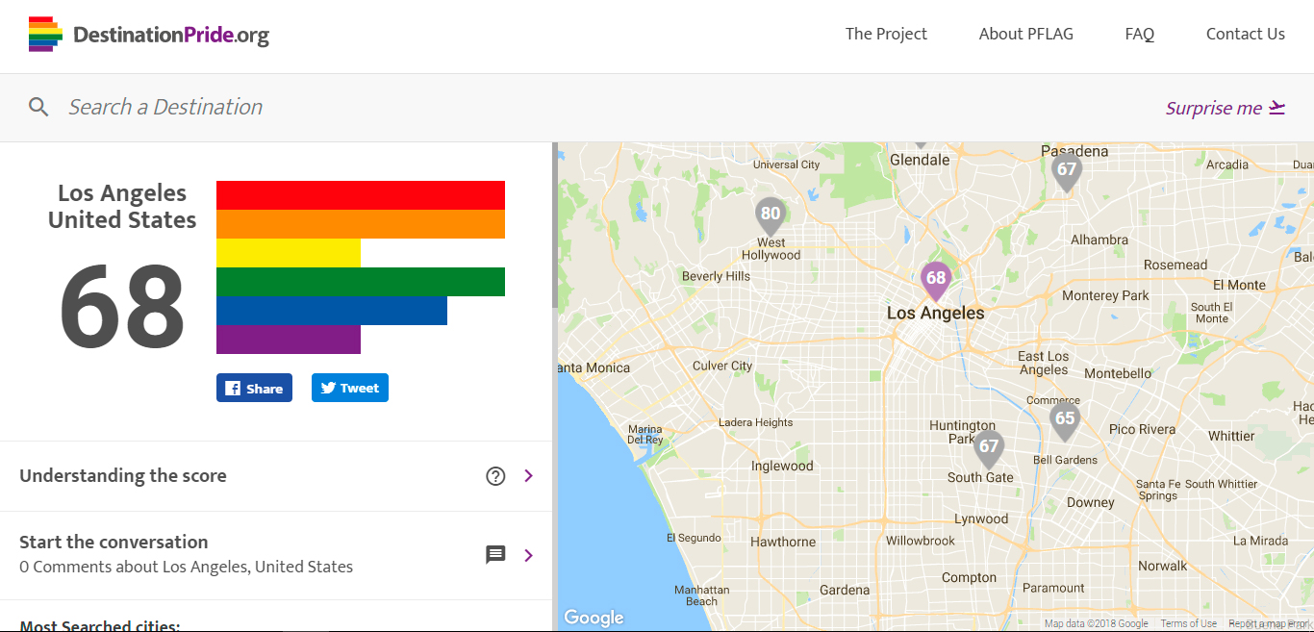Click the Understanding the score heading
1314x632 pixels.
click(x=123, y=475)
